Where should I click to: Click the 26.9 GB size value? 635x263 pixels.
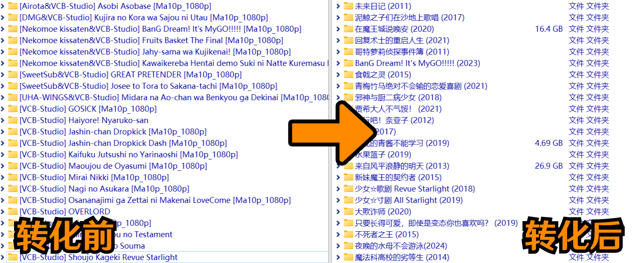click(x=549, y=166)
